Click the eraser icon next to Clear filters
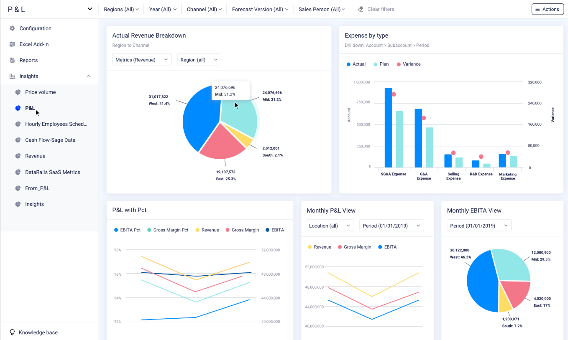The height and width of the screenshot is (340, 568). coord(360,9)
